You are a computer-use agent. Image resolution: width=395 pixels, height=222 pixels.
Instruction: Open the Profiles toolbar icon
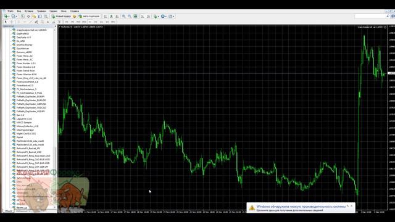tap(13, 17)
